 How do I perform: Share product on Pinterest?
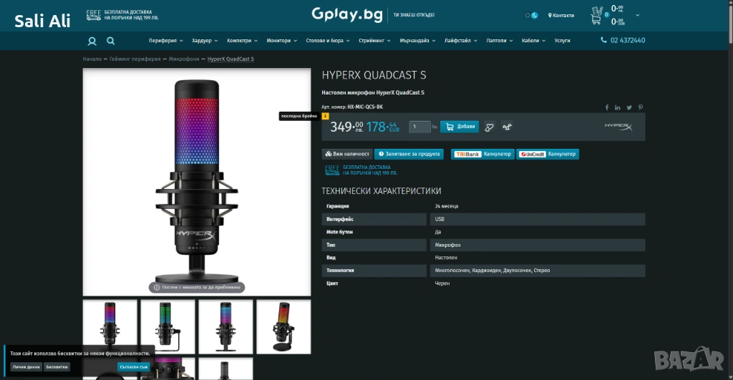641,107
